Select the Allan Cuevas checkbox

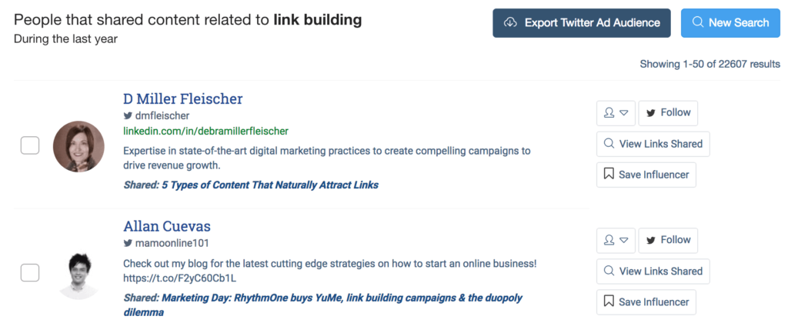29,272
